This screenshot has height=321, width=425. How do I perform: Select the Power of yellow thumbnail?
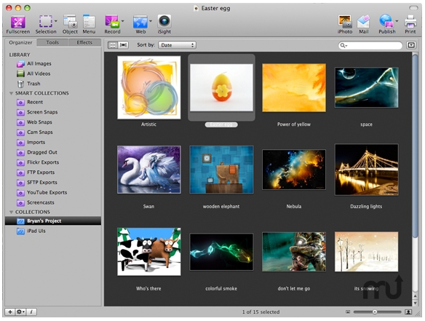point(294,87)
